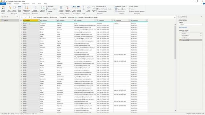Sort descending with the Z-A icon
Viewport: 205px width, 115px height.
84,9
